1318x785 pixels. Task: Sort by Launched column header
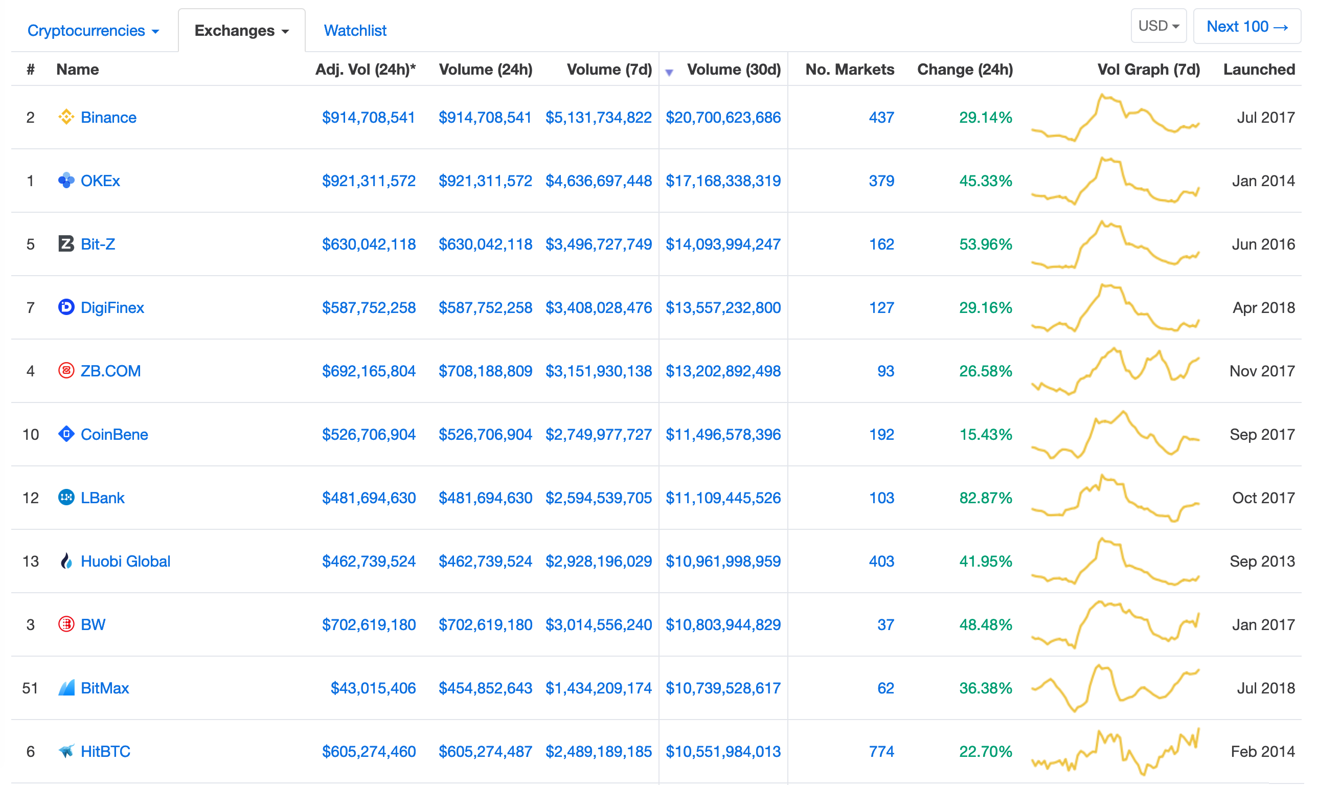click(x=1259, y=70)
